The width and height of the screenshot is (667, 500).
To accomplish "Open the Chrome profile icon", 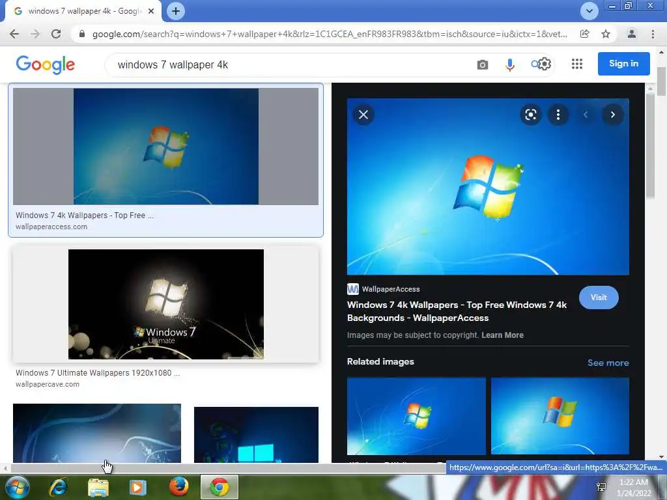I will tap(632, 34).
